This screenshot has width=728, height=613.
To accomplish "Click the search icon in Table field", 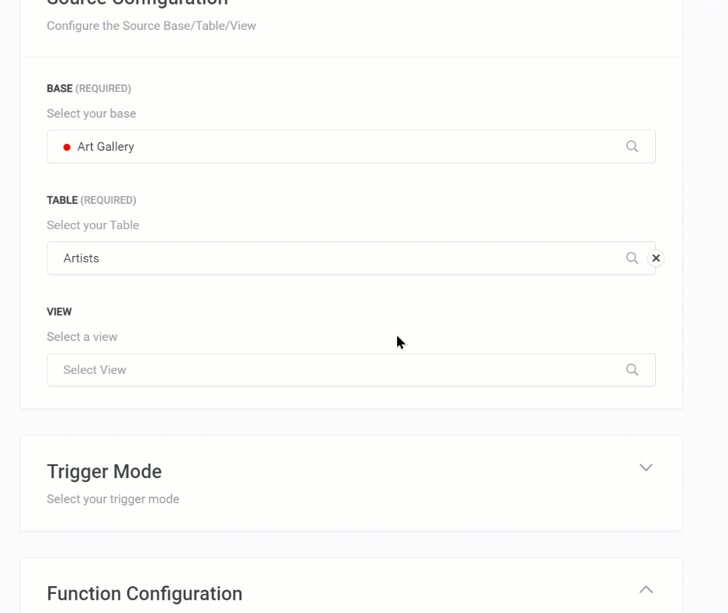I will (631, 258).
